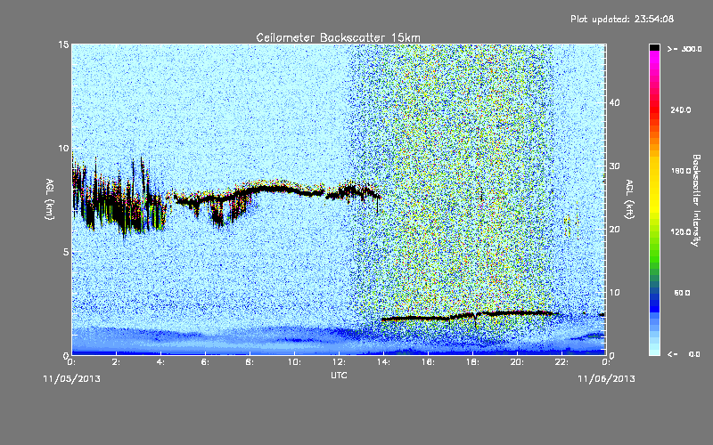Click the 4: hour tick on the time axis

tap(161, 362)
